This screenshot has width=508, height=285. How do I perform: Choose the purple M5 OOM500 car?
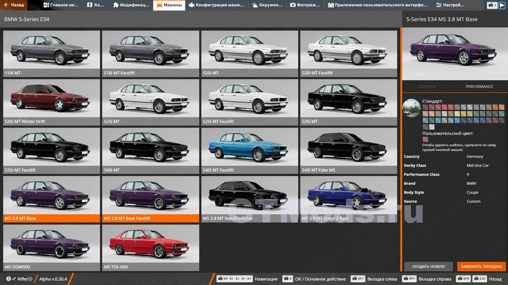(52, 248)
